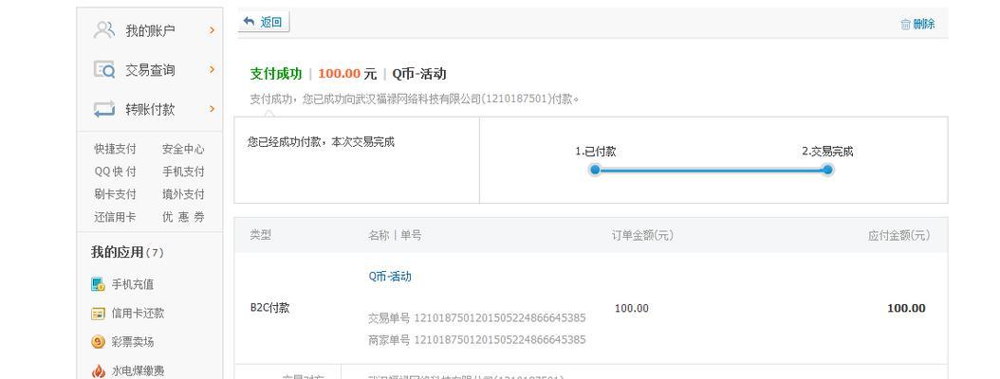Click the 彩票卖场 lottery icon
This screenshot has width=1000, height=379.
[99, 342]
